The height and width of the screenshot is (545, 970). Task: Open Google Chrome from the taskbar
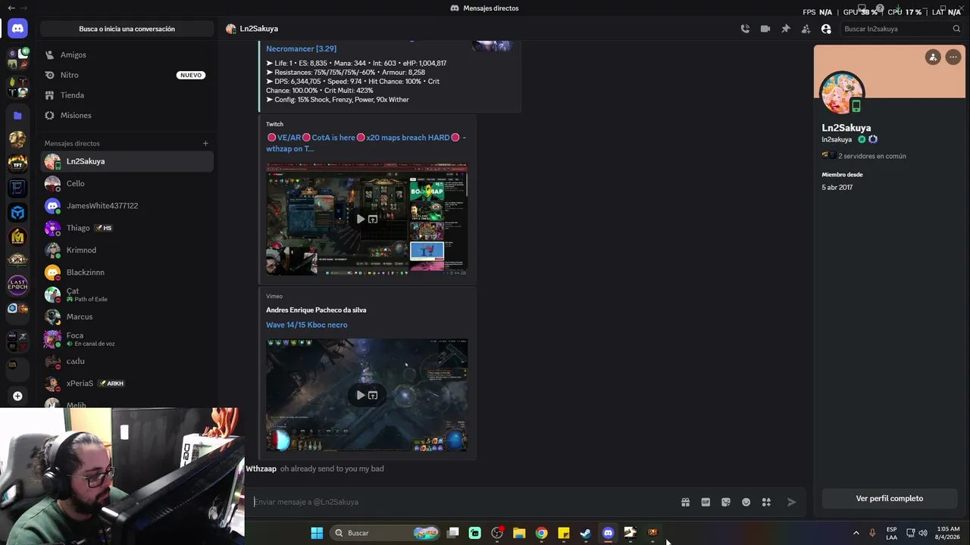(x=541, y=533)
